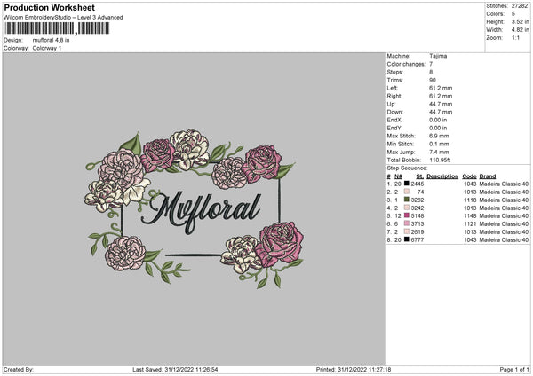
Task: Select the 'Page 1 of 1' footer text
Action: pyautogui.click(x=514, y=369)
